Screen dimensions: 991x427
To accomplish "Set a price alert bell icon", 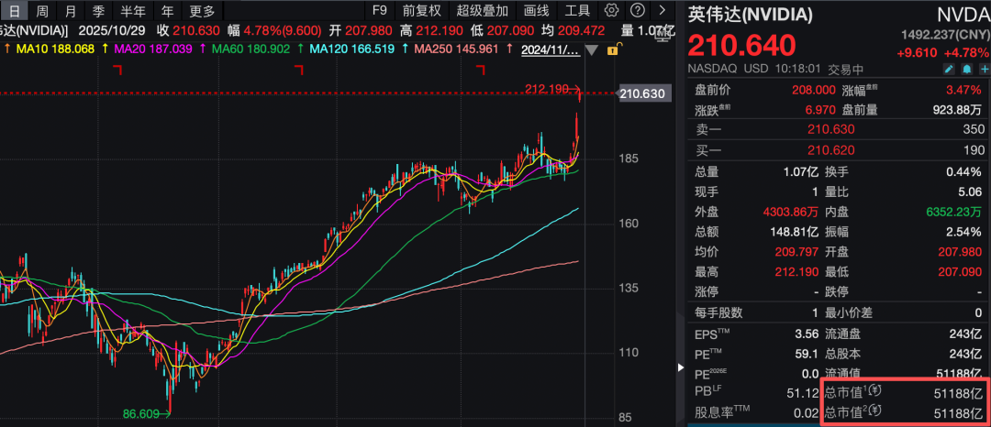I will [x=966, y=69].
